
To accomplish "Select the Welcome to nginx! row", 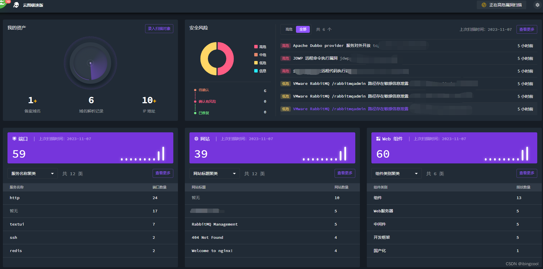I will tap(272, 251).
